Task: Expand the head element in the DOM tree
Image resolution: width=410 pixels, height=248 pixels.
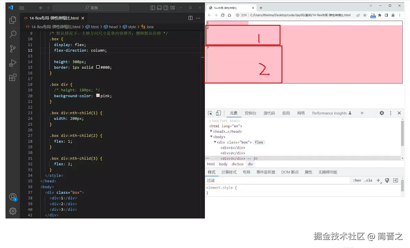Action: coord(211,131)
